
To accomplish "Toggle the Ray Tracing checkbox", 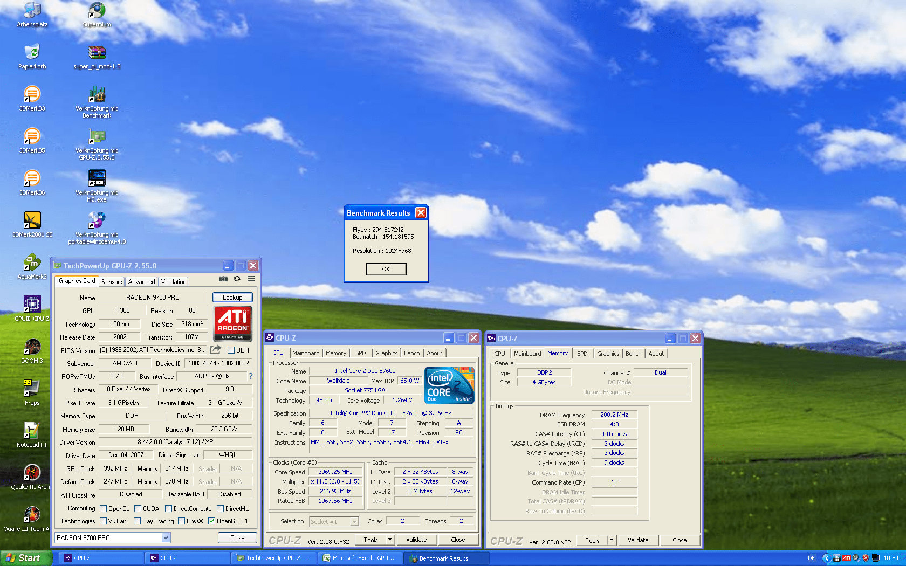I will click(x=138, y=521).
